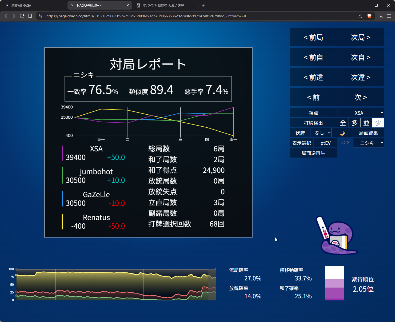Screen dimensions: 395x322
Task: Switch to the オンライン対戦麻雀 天鳳 tab
Action: [x=165, y=5]
